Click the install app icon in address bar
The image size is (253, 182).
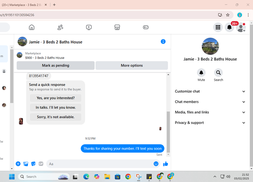pyautogui.click(x=220, y=15)
